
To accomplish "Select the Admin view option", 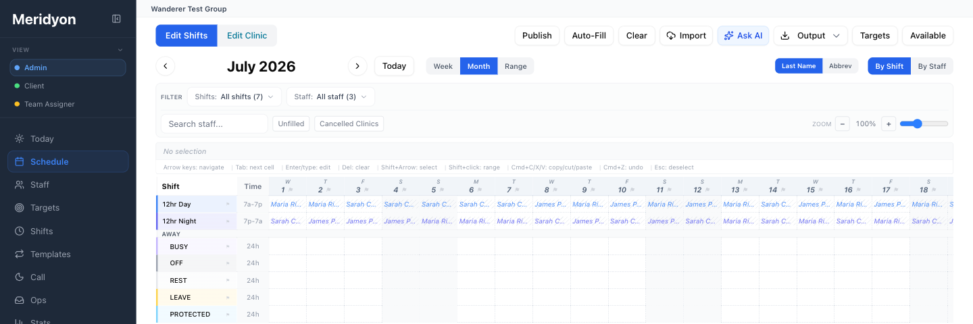I will pyautogui.click(x=68, y=67).
